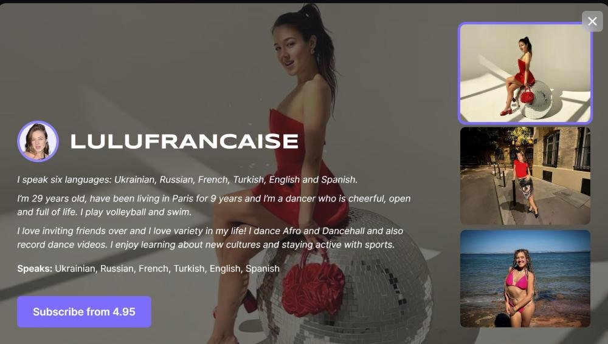
Task: Open the LULUFRANCAISE profile name heading
Action: pos(185,141)
